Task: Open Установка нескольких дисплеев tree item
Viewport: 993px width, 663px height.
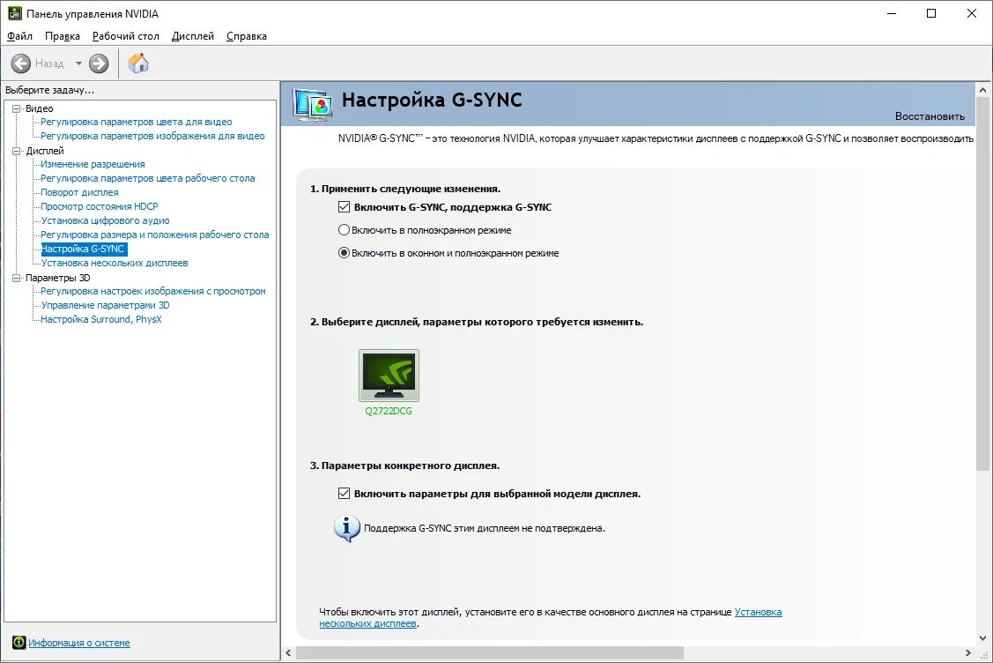Action: [114, 263]
